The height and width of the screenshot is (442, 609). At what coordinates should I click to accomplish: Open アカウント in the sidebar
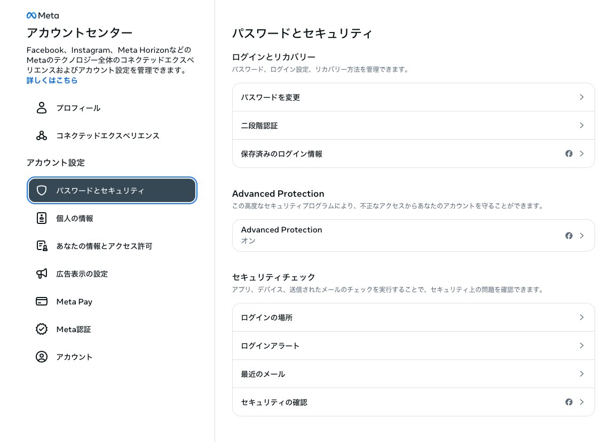pyautogui.click(x=112, y=357)
